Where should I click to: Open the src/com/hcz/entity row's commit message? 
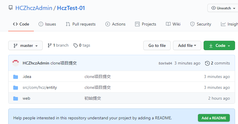click(x=98, y=87)
